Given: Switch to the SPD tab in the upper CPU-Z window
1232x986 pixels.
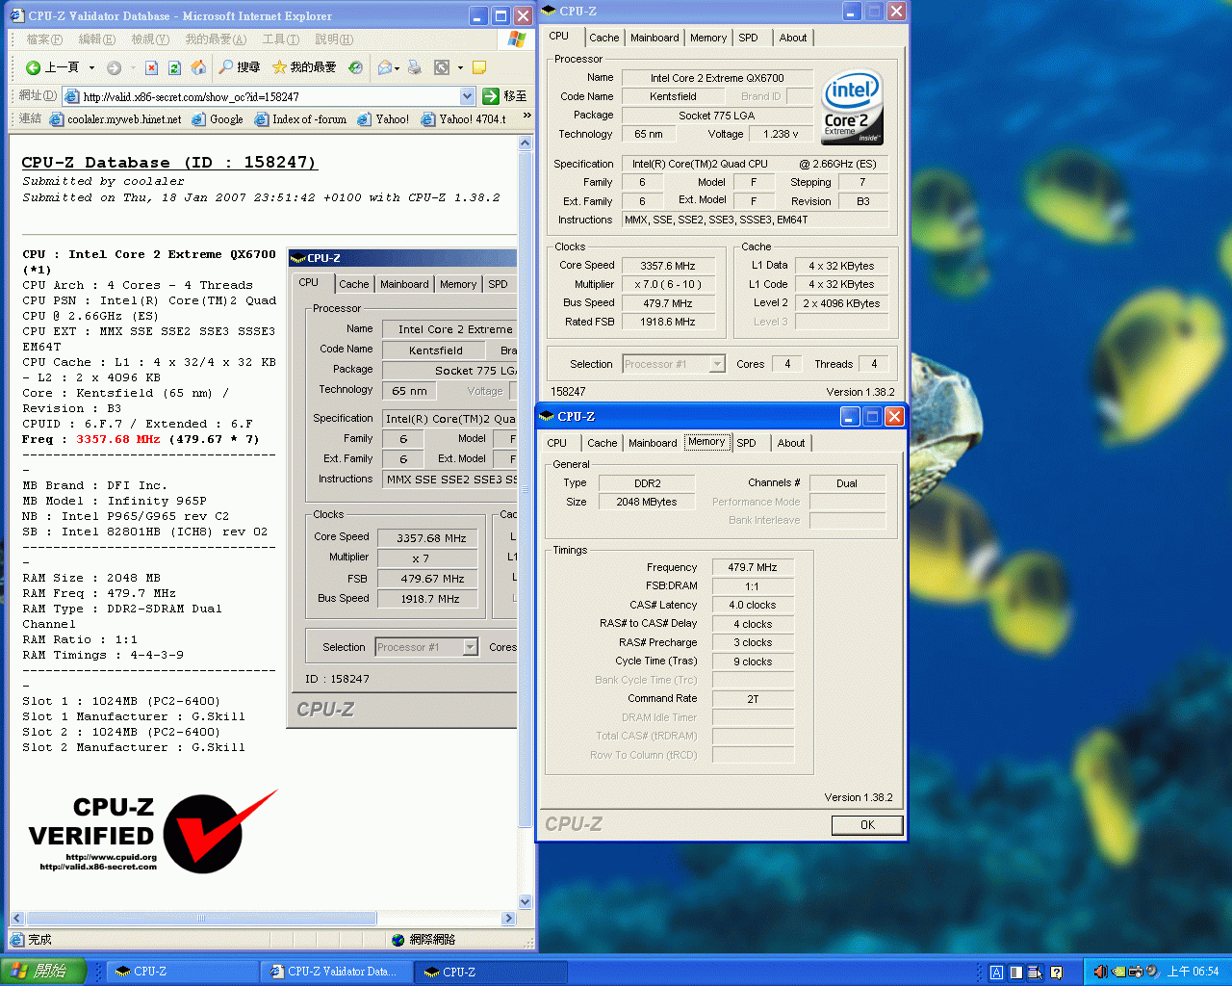Looking at the screenshot, I should click(x=748, y=38).
